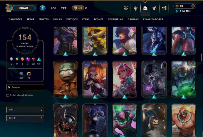Image resolution: width=203 pixels, height=137 pixels.
Task: Click the chroma color wheel icon
Action: pos(29,74)
